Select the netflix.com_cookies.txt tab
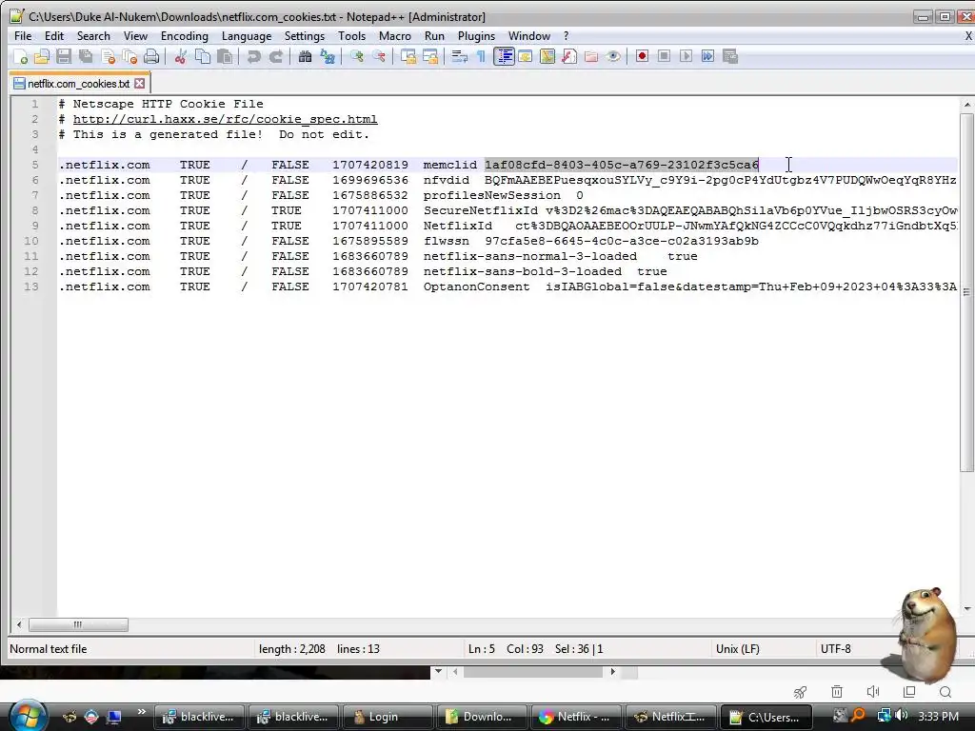 tap(78, 84)
